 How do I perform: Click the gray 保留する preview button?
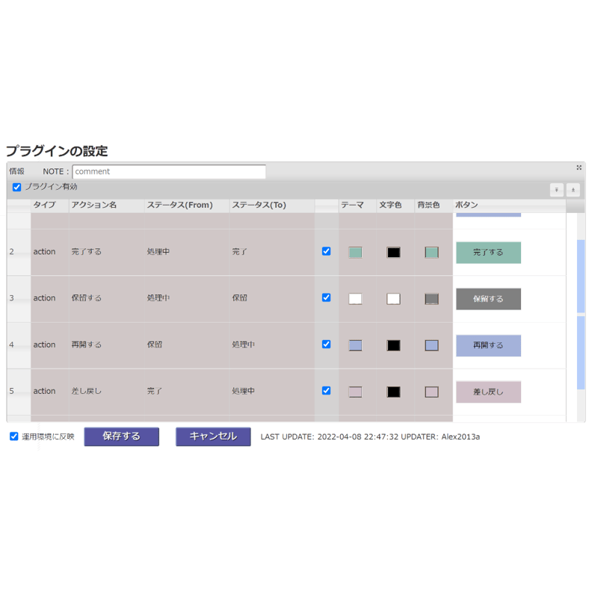point(489,299)
